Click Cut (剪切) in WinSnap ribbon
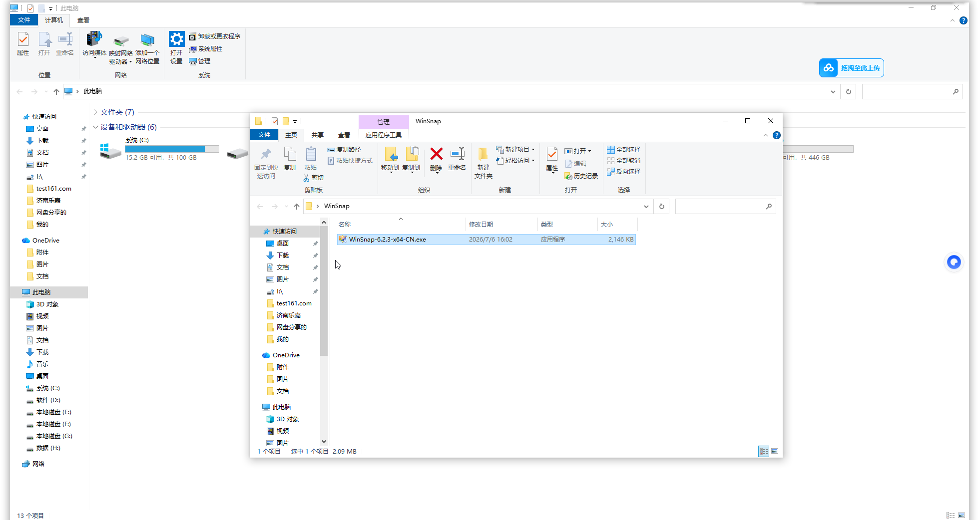Viewport: 979px width, 520px height. (x=314, y=178)
